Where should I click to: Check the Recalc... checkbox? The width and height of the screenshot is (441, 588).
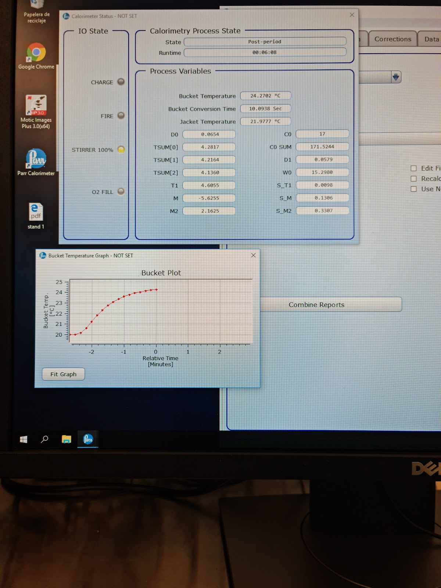tap(413, 179)
